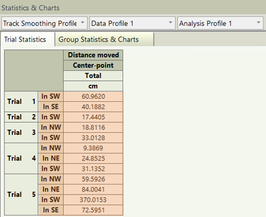Select the In SW label of Trial 4
Viewport: 266px width, 217px height.
[51, 168]
